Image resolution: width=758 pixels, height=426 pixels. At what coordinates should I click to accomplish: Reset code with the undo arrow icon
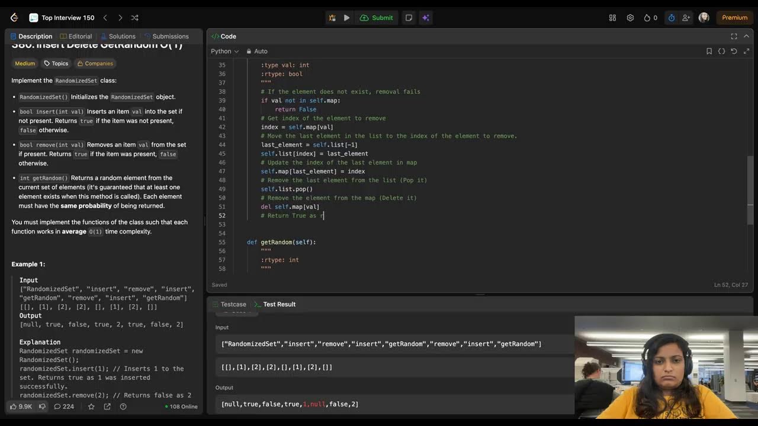(734, 51)
